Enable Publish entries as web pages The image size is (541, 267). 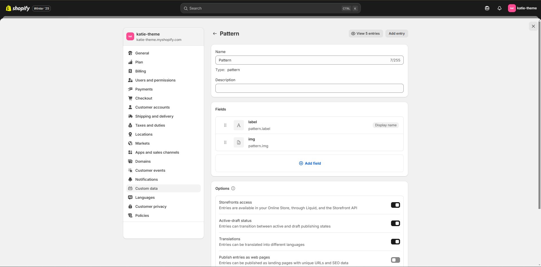click(x=395, y=260)
